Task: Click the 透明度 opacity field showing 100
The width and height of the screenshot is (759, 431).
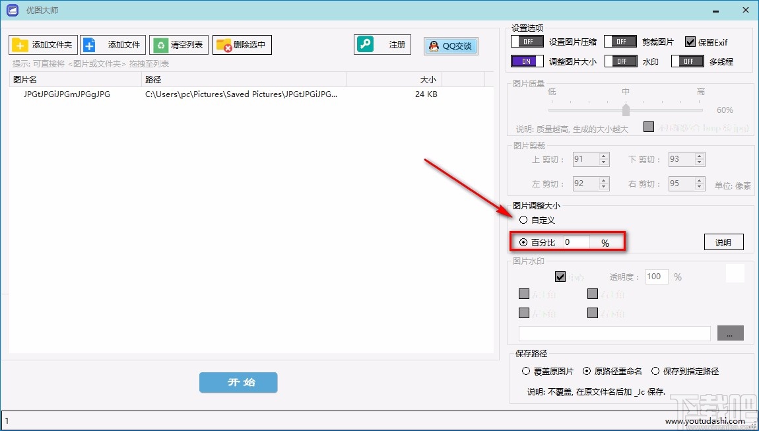Action: click(657, 277)
